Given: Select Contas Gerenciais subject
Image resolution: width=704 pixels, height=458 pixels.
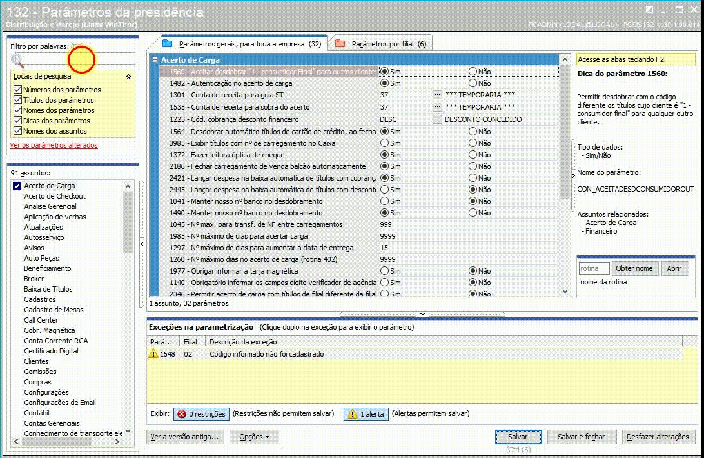Looking at the screenshot, I should (x=52, y=423).
